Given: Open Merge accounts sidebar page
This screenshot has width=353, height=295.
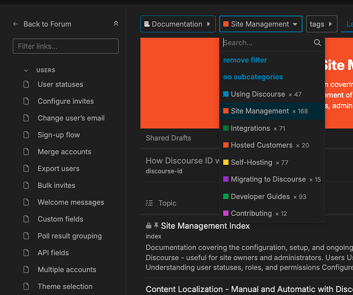Looking at the screenshot, I should 64,152.
